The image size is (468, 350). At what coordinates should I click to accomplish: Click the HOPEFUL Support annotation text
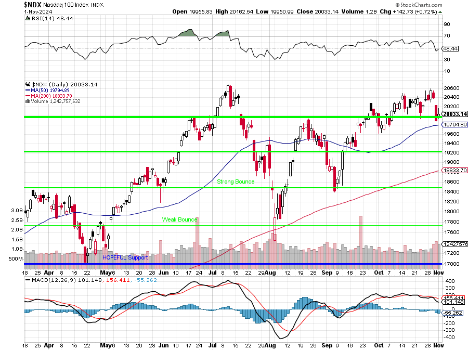[x=125, y=257]
